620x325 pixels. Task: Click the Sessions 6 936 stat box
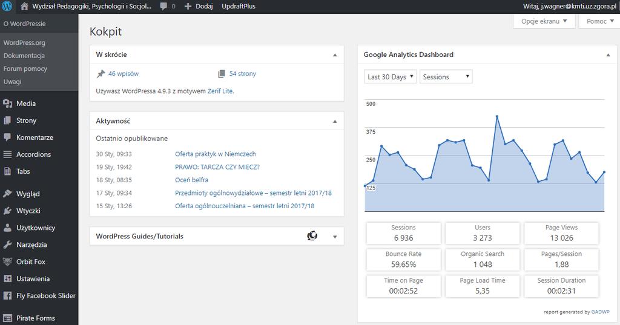[403, 233]
